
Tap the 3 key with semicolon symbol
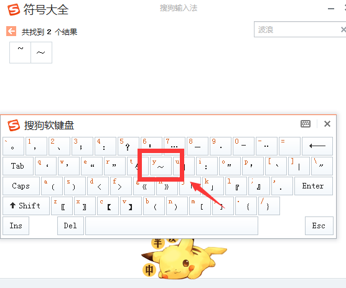click(x=82, y=146)
